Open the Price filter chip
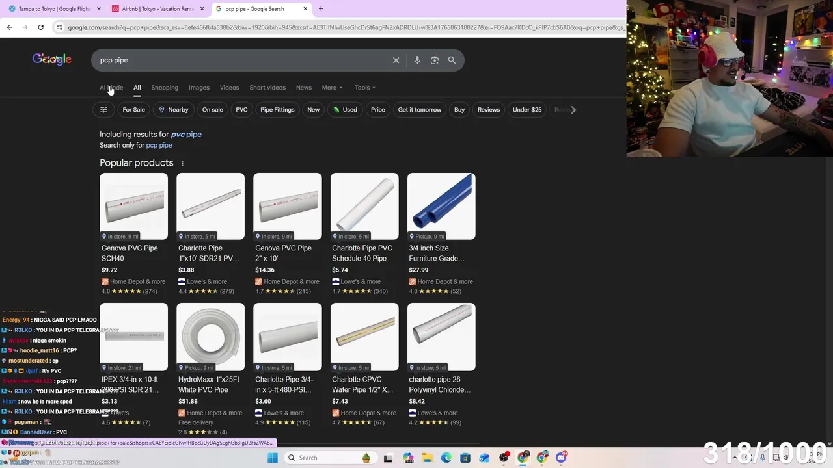 pyautogui.click(x=377, y=110)
